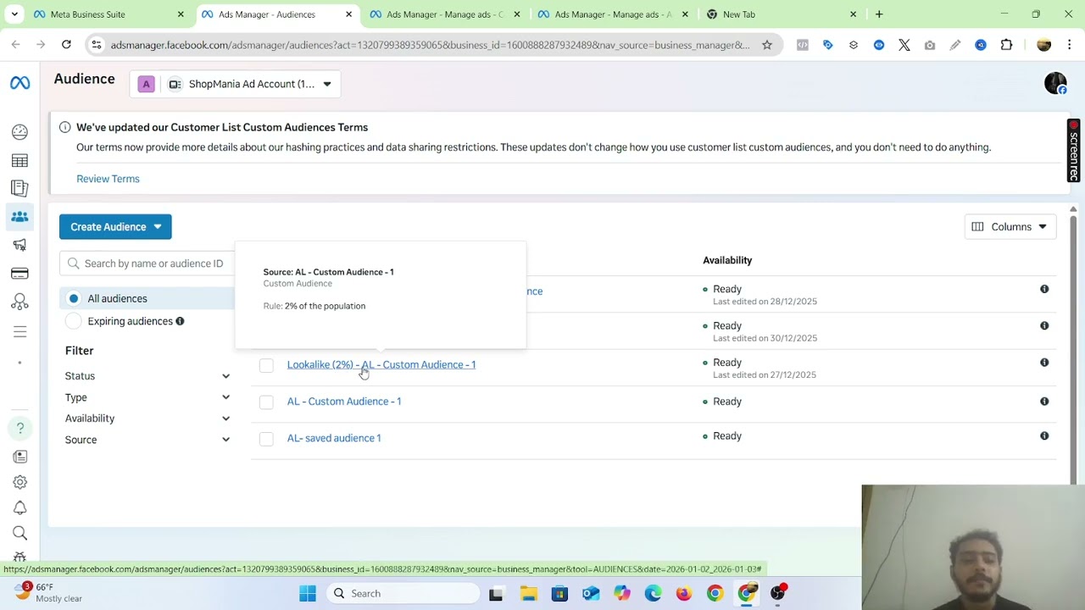Open the AL - Custom Audience - 1 link
The width and height of the screenshot is (1085, 610).
344,402
